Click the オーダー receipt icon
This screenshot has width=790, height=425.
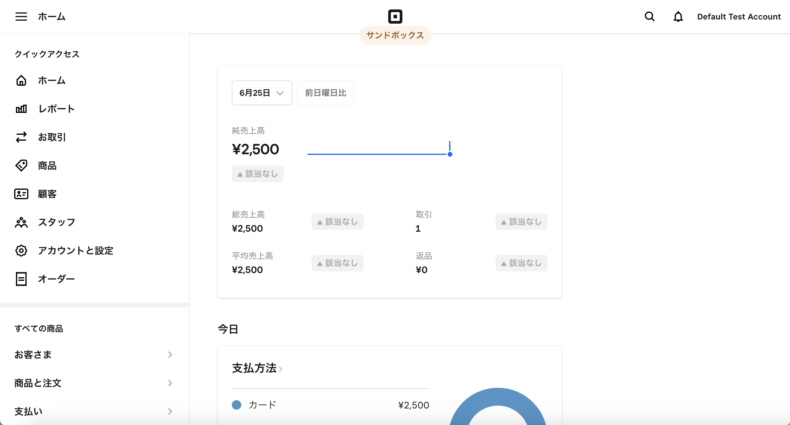pos(21,279)
